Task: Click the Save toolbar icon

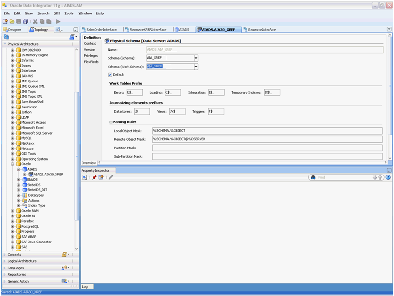Action: click(x=19, y=22)
